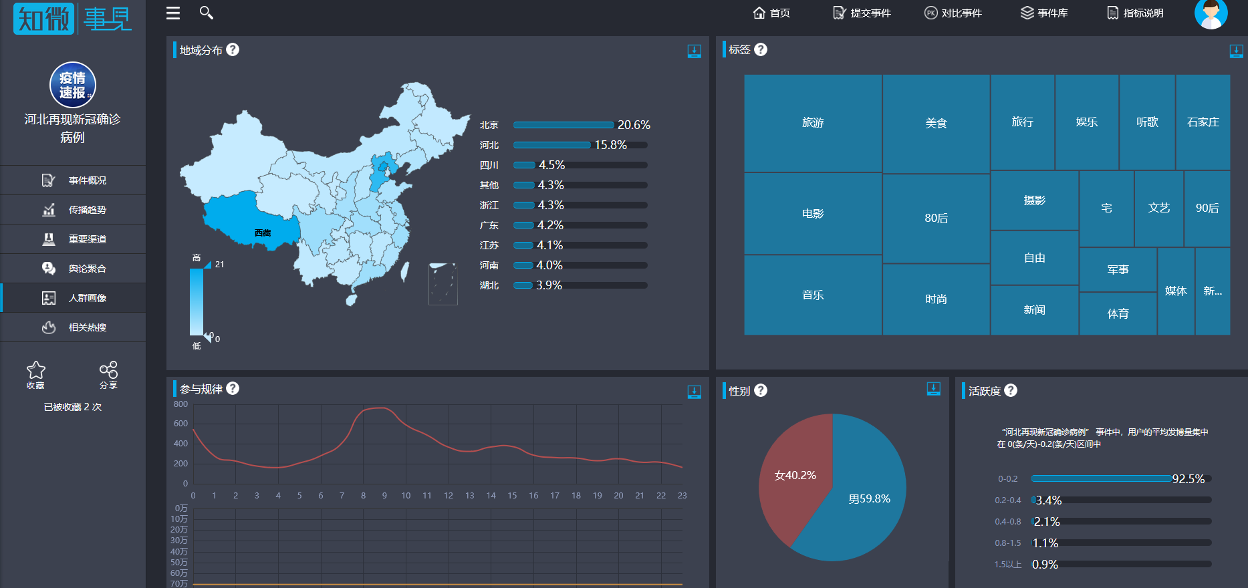Image resolution: width=1248 pixels, height=588 pixels.
Task: Click the 听歌 tag block
Action: click(1147, 122)
